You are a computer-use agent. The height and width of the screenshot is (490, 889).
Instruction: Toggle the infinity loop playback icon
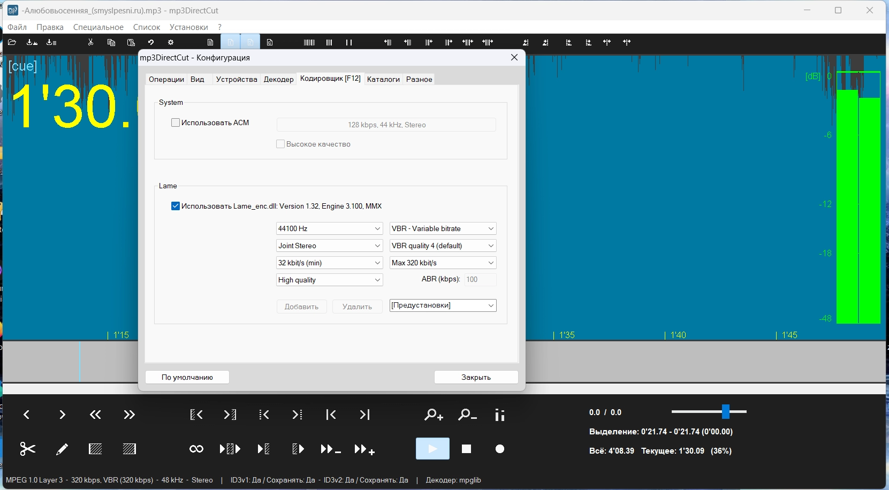point(196,449)
